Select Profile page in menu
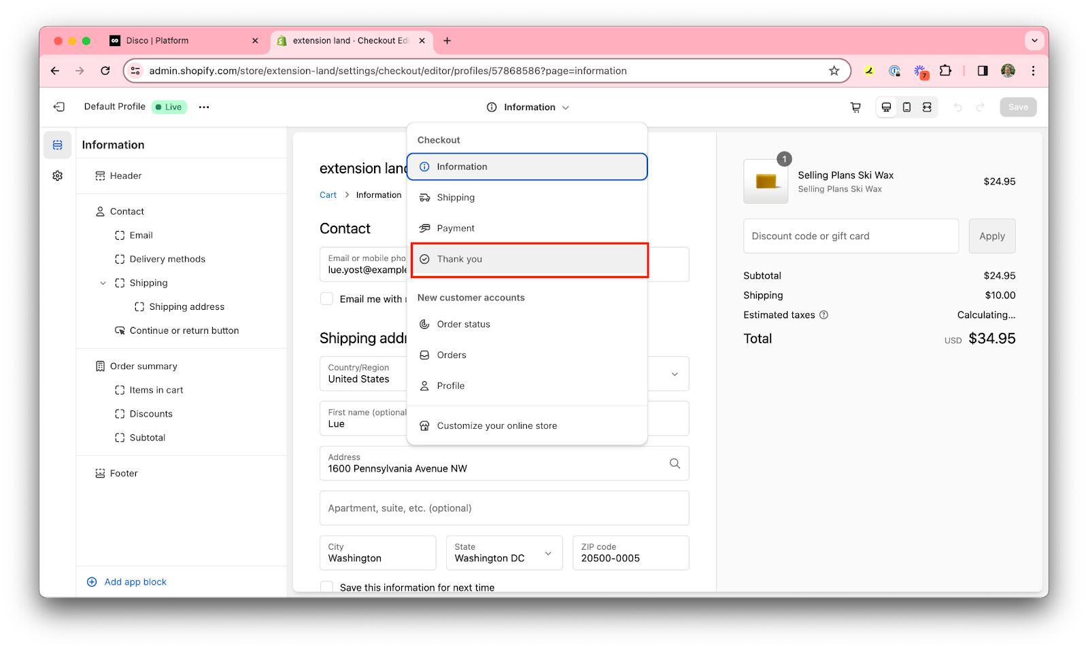The height and width of the screenshot is (649, 1088). [x=527, y=386]
